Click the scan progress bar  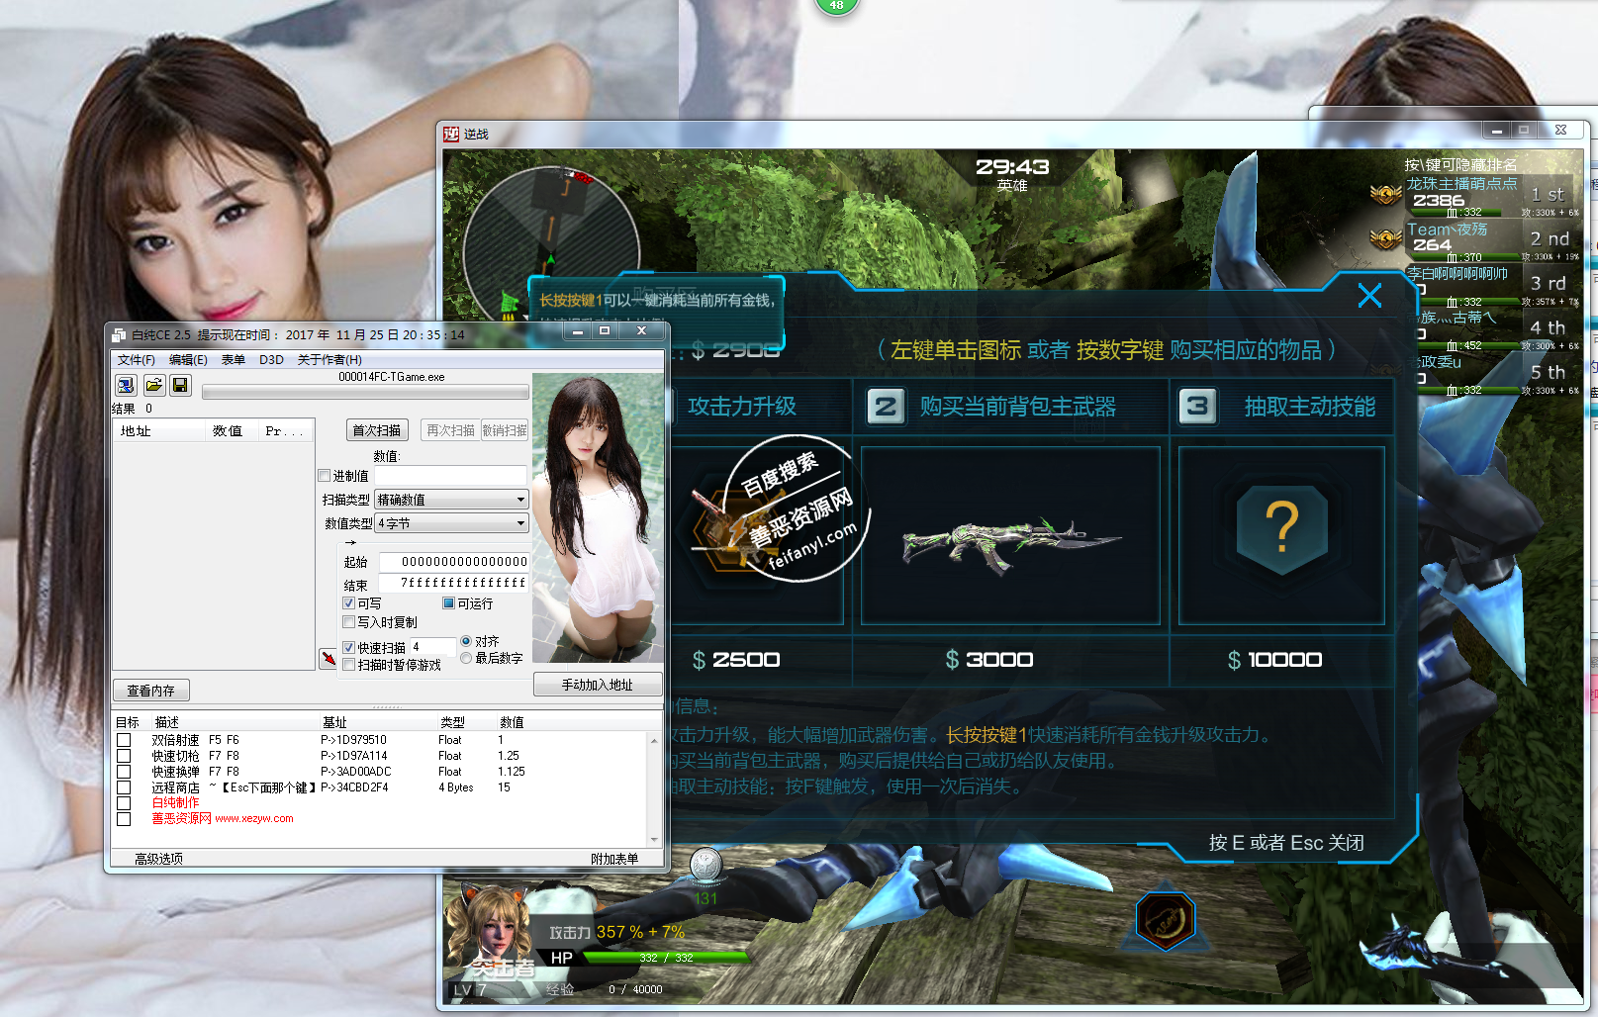coord(364,393)
